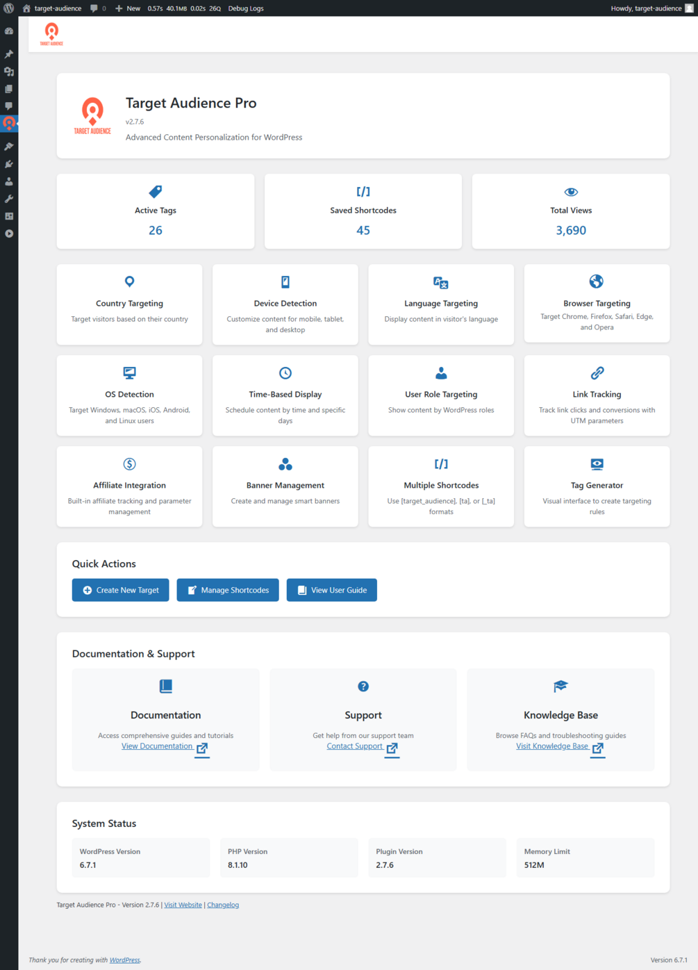Screen dimensions: 698x970
Task: Click the Language Targeting translate icon
Action: [441, 282]
